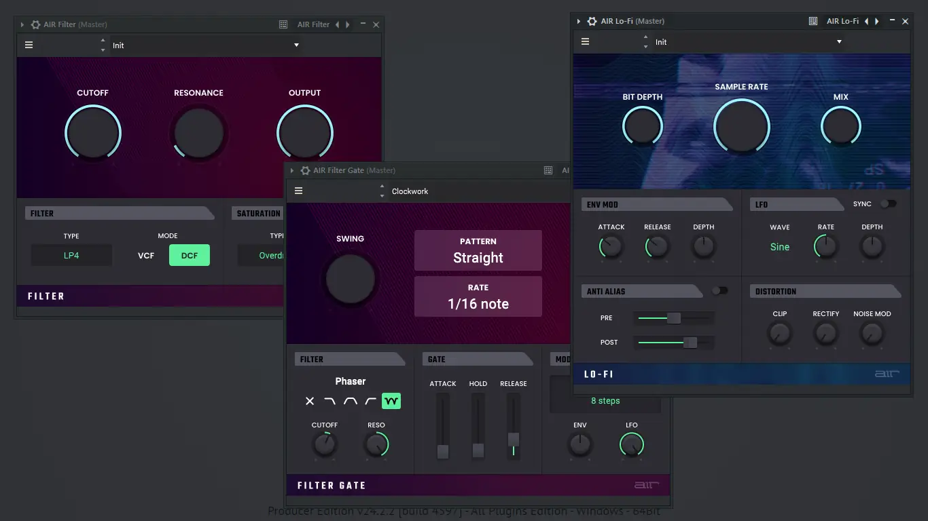Screen dimensions: 928x521
Task: Go to previous preset in AIR Filter title bar
Action: (x=337, y=24)
